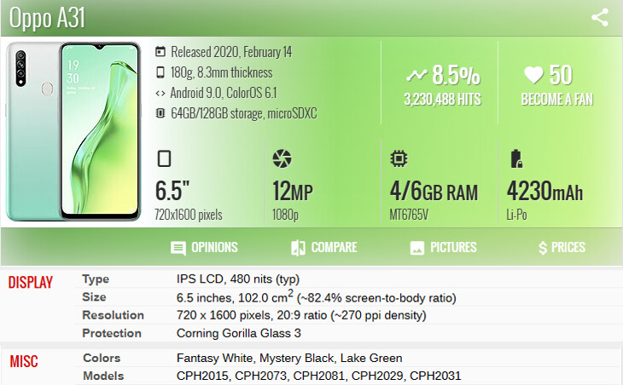Open the Opinions tab
The width and height of the screenshot is (623, 385).
click(213, 248)
